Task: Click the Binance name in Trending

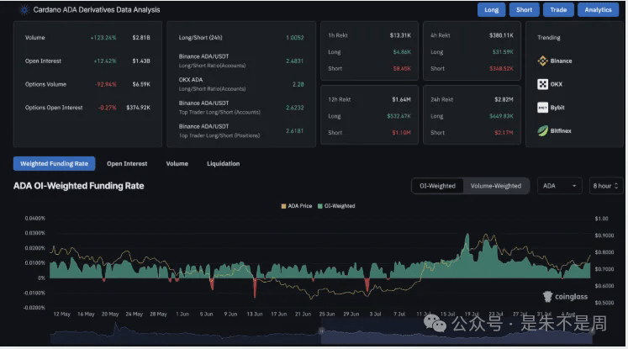Action: (x=561, y=61)
